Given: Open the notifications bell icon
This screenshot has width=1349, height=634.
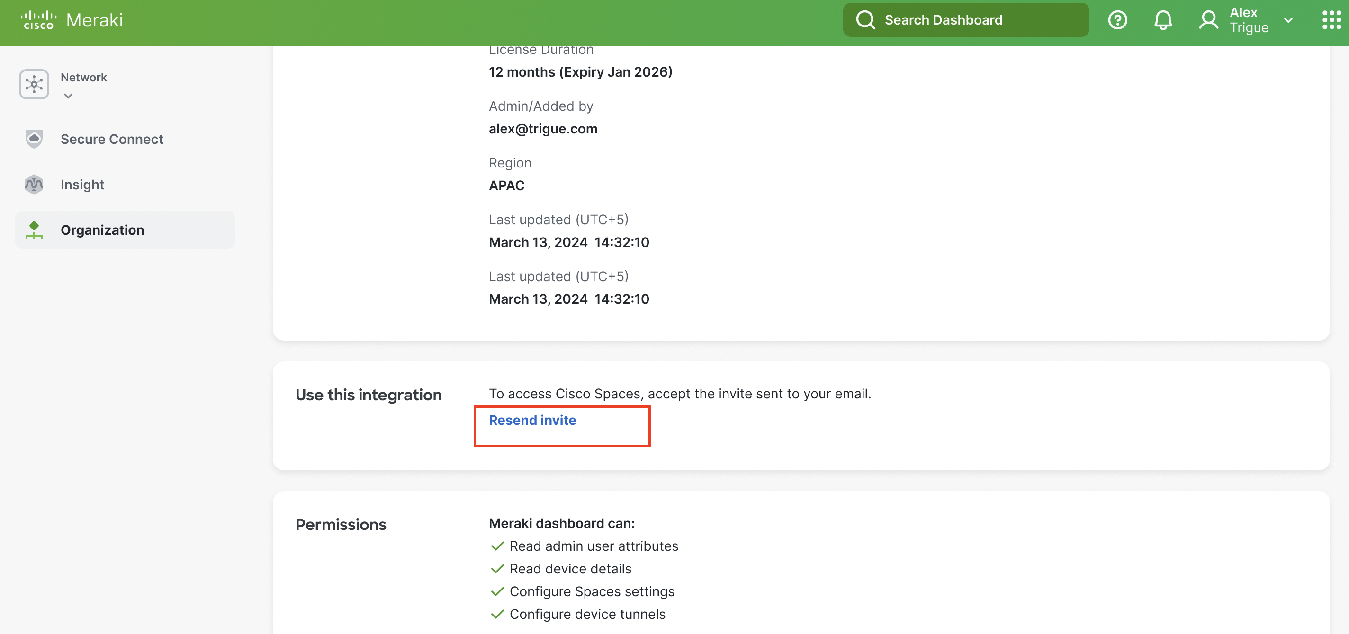Looking at the screenshot, I should [1163, 20].
